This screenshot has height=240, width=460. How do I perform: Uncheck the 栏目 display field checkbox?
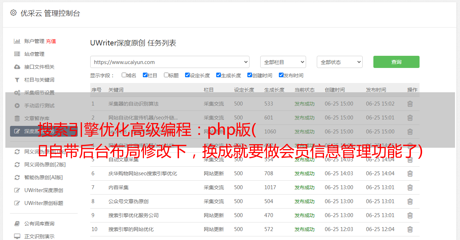click(x=145, y=75)
